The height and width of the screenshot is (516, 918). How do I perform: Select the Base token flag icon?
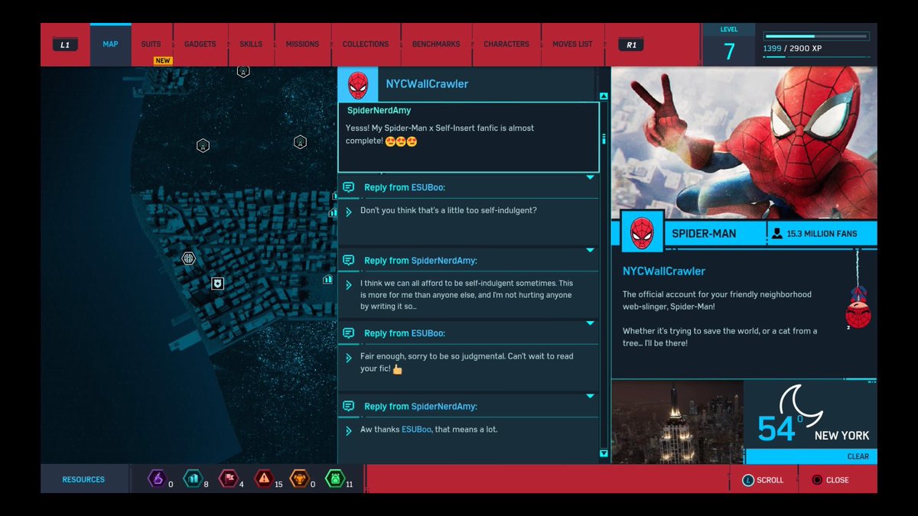pyautogui.click(x=228, y=479)
